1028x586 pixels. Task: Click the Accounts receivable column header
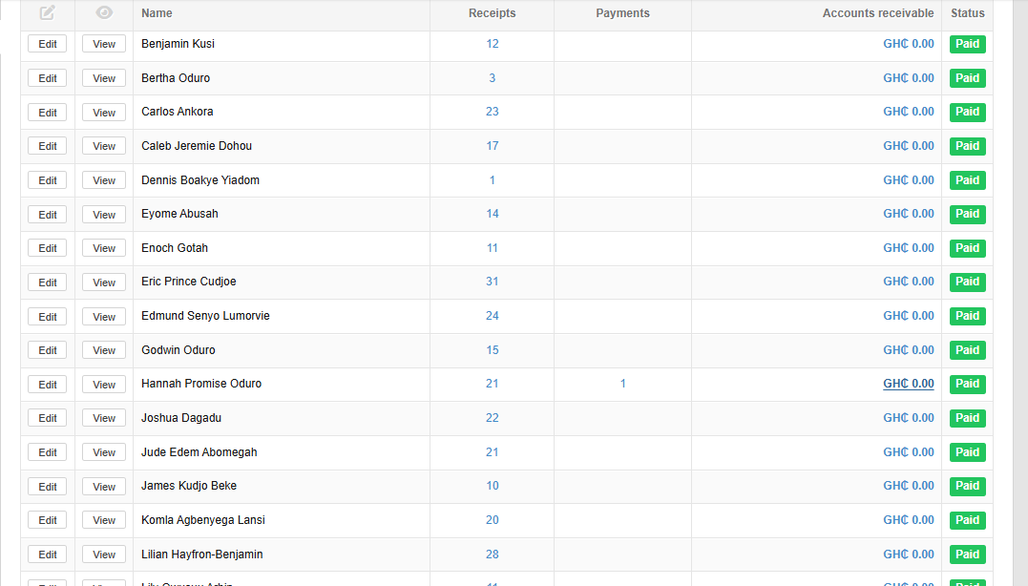(878, 13)
